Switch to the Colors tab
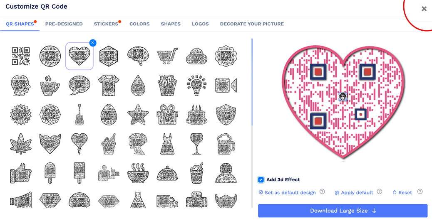This screenshot has width=432, height=221. (x=139, y=24)
